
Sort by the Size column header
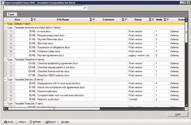(x=17, y=20)
